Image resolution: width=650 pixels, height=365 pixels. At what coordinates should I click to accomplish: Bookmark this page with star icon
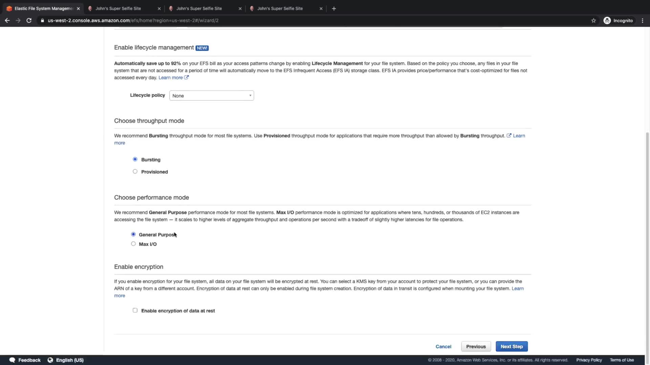593,20
